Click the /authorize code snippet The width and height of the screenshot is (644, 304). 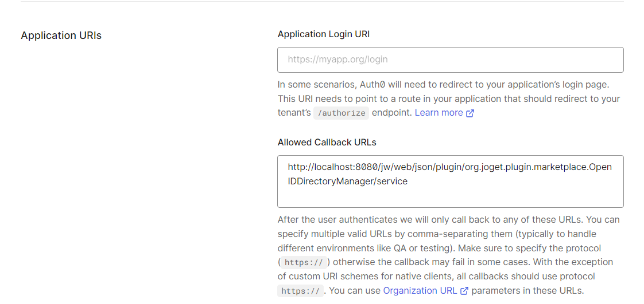click(x=341, y=113)
